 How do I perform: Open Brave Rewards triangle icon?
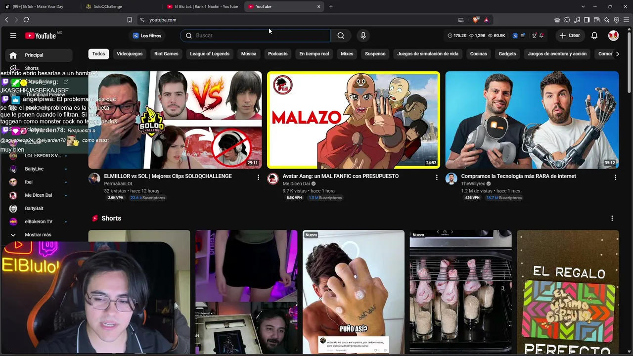486,20
